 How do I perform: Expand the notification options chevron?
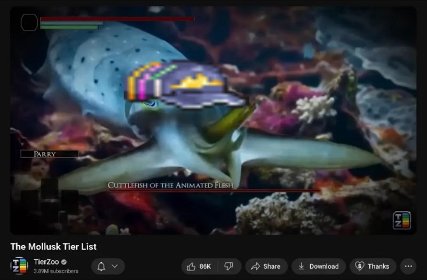click(115, 266)
